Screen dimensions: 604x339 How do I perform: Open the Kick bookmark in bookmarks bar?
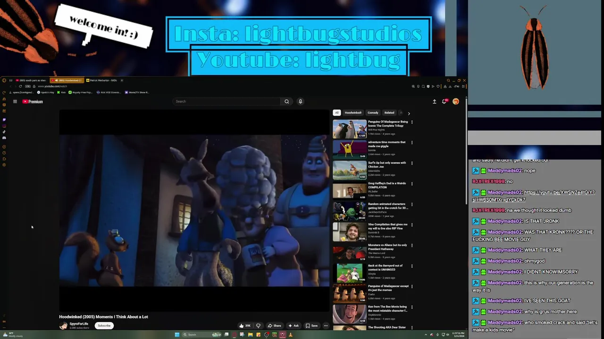pyautogui.click(x=61, y=92)
